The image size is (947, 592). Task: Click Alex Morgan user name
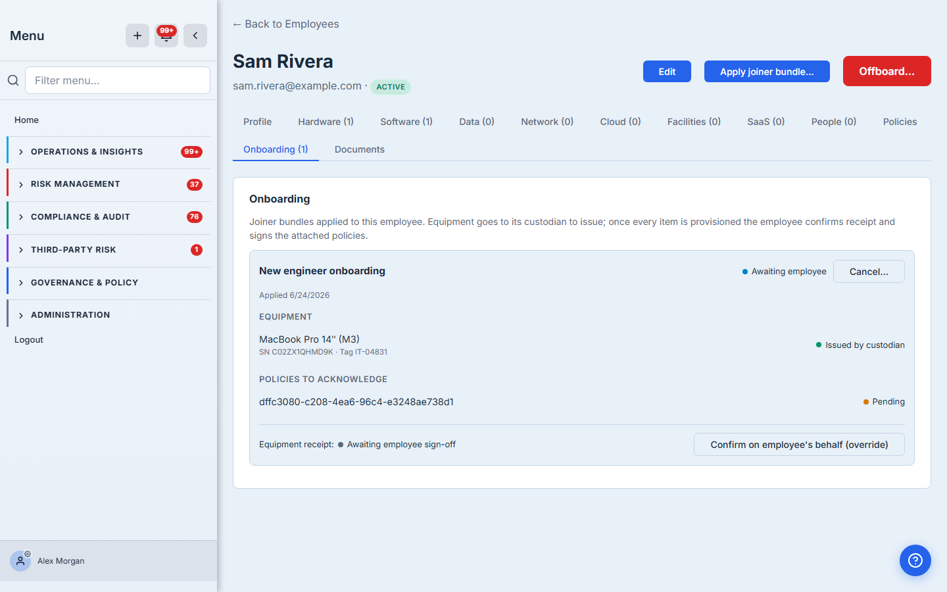click(61, 561)
